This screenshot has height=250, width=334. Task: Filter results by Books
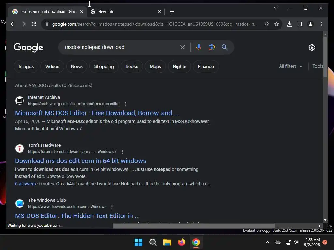click(132, 66)
